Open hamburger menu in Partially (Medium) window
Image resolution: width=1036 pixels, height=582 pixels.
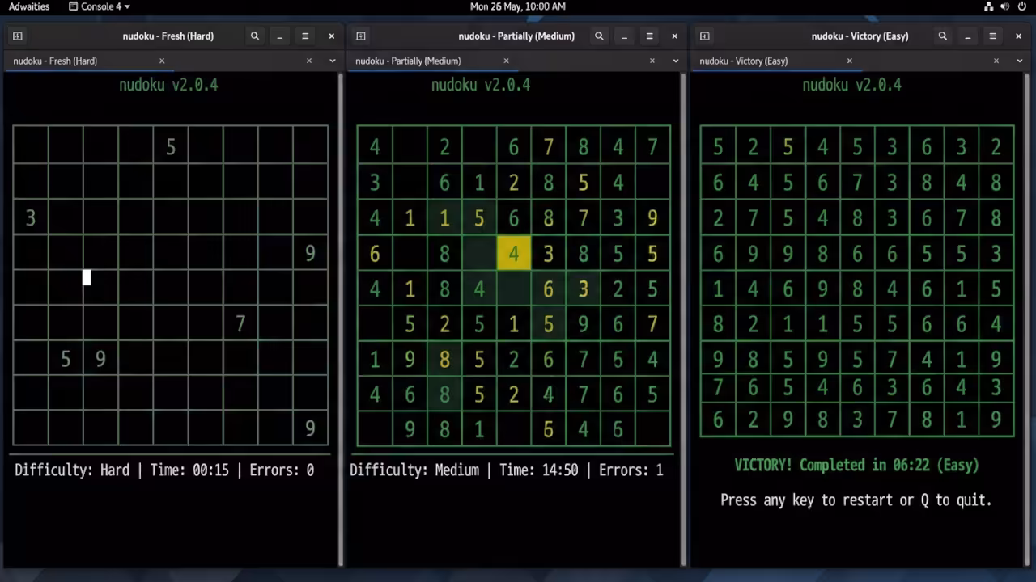[x=649, y=36]
